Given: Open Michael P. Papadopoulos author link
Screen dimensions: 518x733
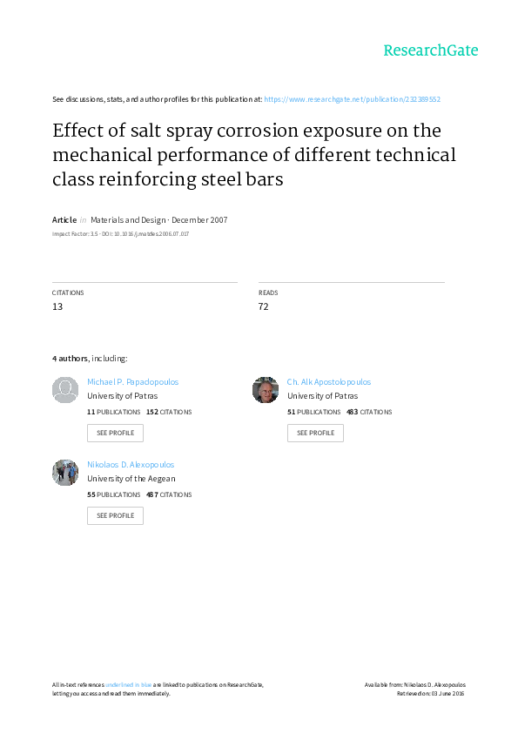Looking at the screenshot, I should pos(133,382).
